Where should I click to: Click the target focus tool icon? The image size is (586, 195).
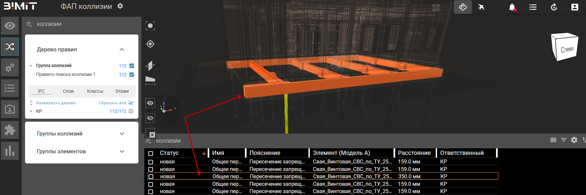(150, 44)
